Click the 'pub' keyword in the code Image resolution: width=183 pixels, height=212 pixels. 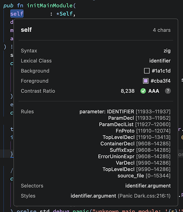pyautogui.click(x=8, y=6)
